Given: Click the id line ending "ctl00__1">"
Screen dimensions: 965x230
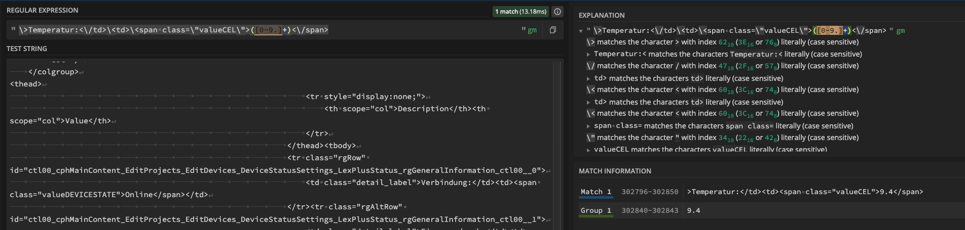Looking at the screenshot, I should pos(277,219).
